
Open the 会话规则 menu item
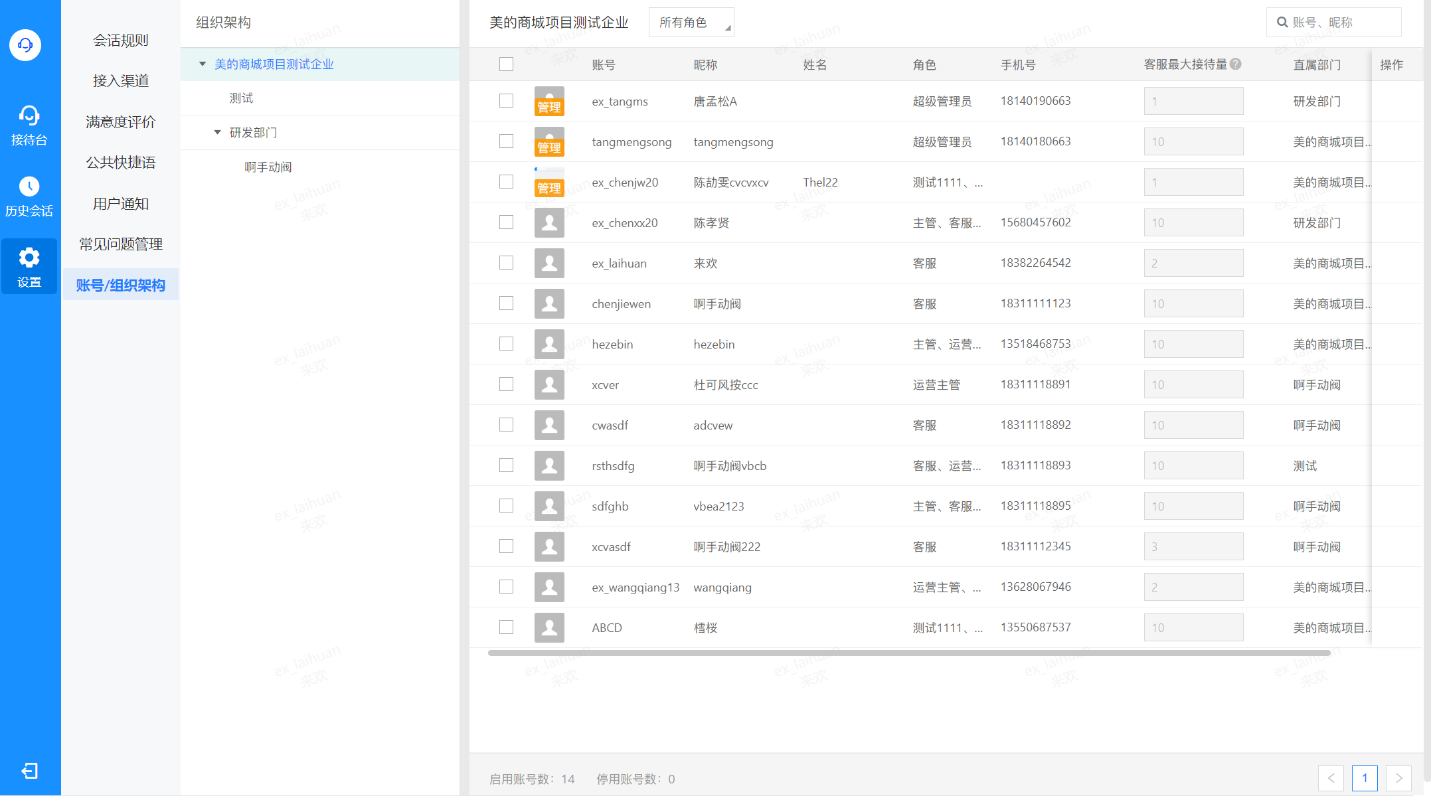[x=121, y=40]
